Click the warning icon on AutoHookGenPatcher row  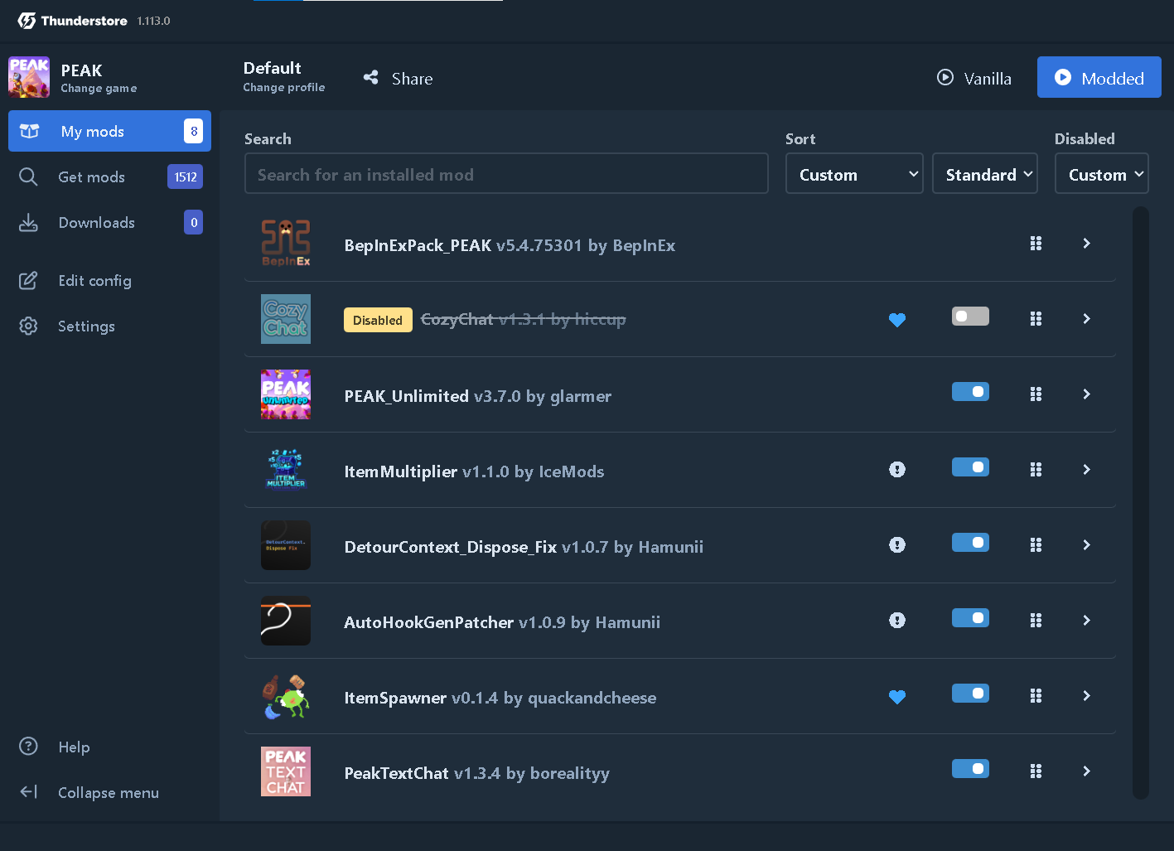897,621
